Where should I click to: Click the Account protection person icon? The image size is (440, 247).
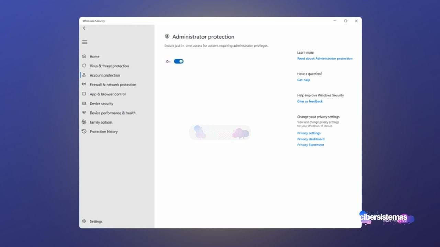point(84,75)
